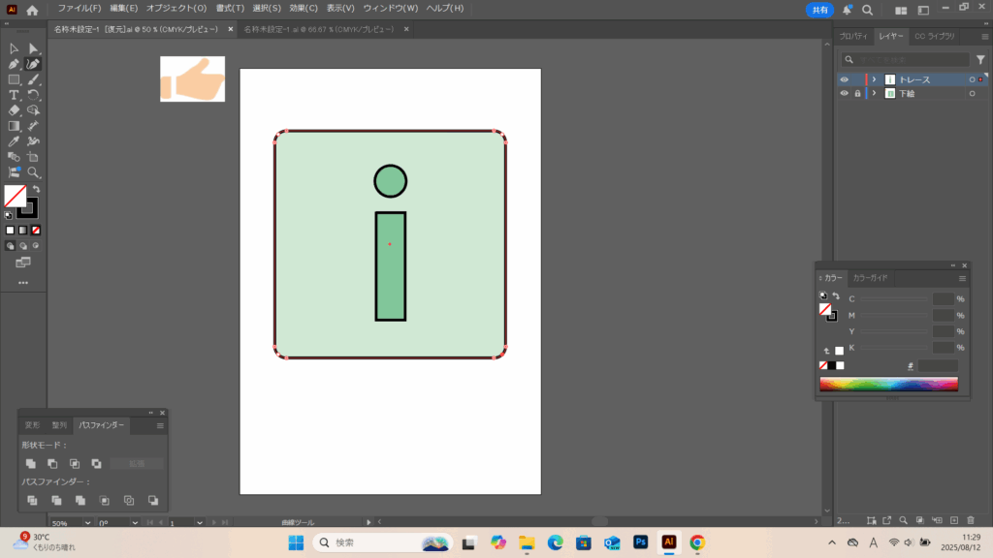Click the CMYK color spectrum bar
The width and height of the screenshot is (993, 558).
(888, 385)
